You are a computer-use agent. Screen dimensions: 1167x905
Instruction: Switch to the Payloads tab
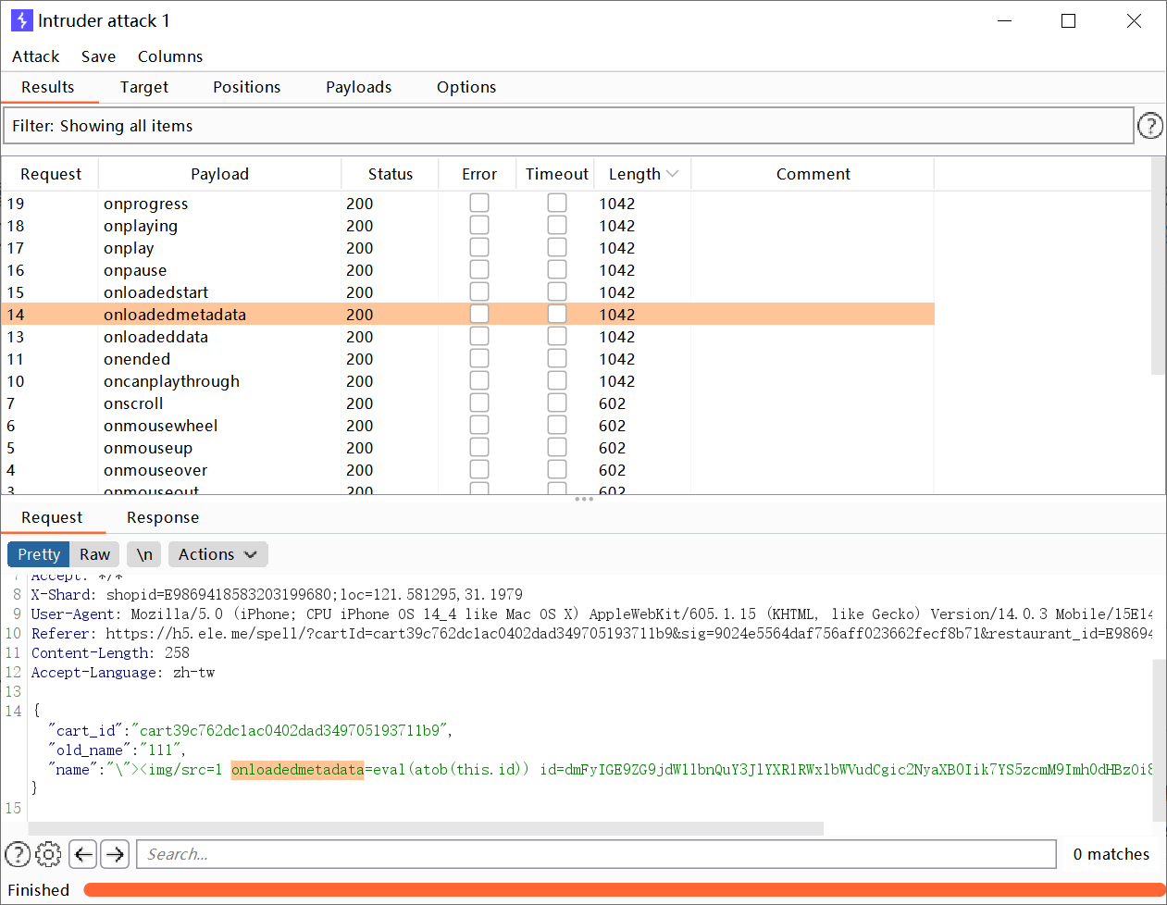[x=358, y=87]
